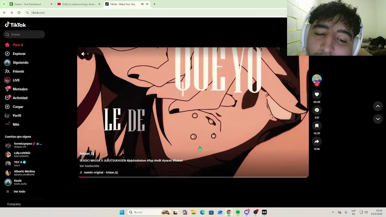Open the #jujutsukaisen hashtag
The width and height of the screenshot is (386, 217).
point(136,161)
